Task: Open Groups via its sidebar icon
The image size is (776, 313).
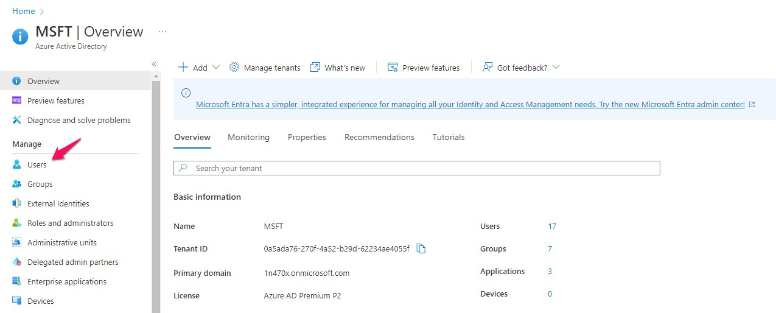Action: click(17, 184)
